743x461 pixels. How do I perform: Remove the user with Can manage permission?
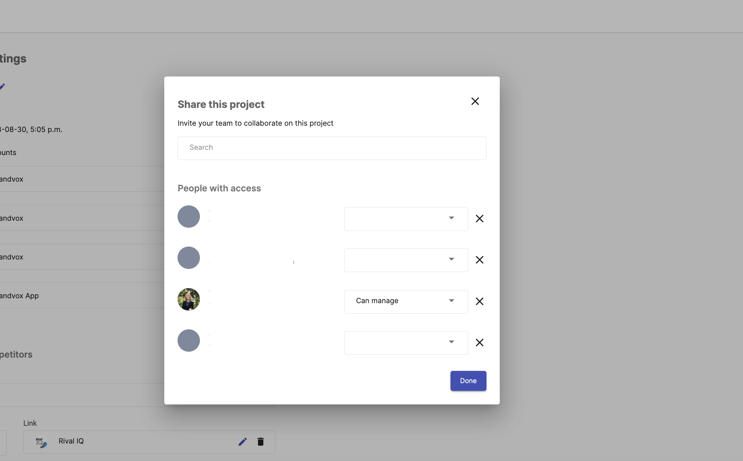(479, 301)
